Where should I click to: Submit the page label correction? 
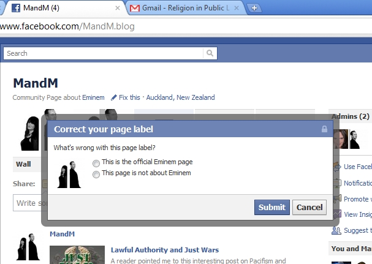pyautogui.click(x=272, y=207)
